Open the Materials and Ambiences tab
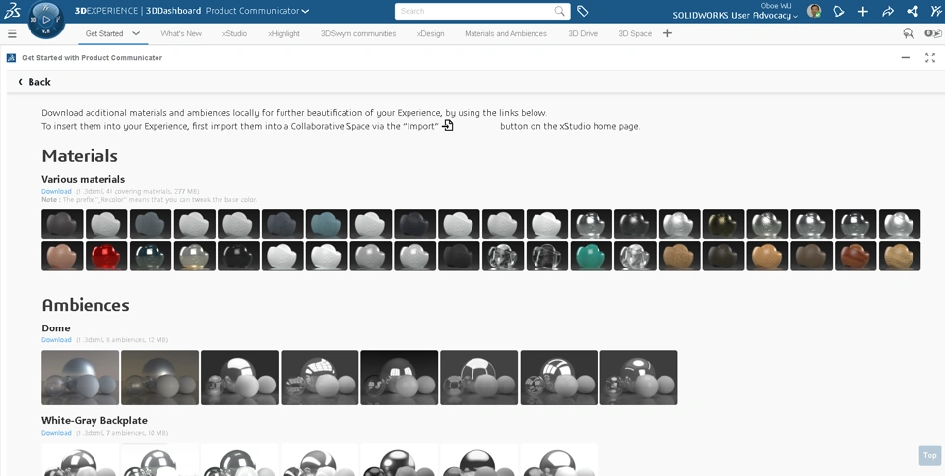The image size is (945, 476). (506, 33)
